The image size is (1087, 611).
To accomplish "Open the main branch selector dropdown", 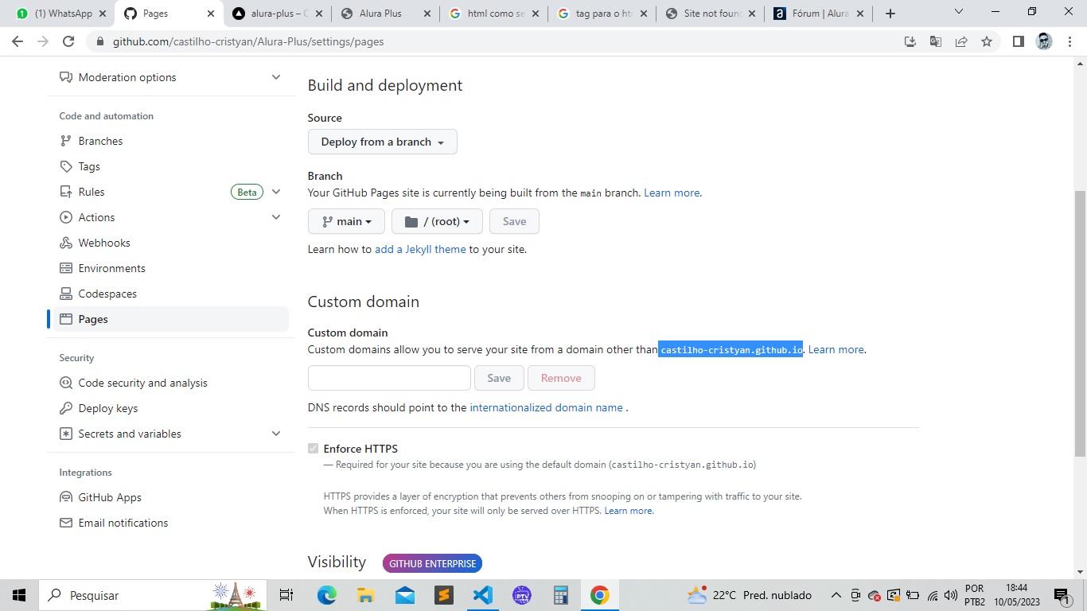I will click(x=346, y=221).
